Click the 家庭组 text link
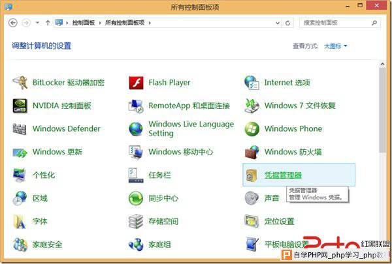This screenshot has height=264, width=392. [159, 244]
